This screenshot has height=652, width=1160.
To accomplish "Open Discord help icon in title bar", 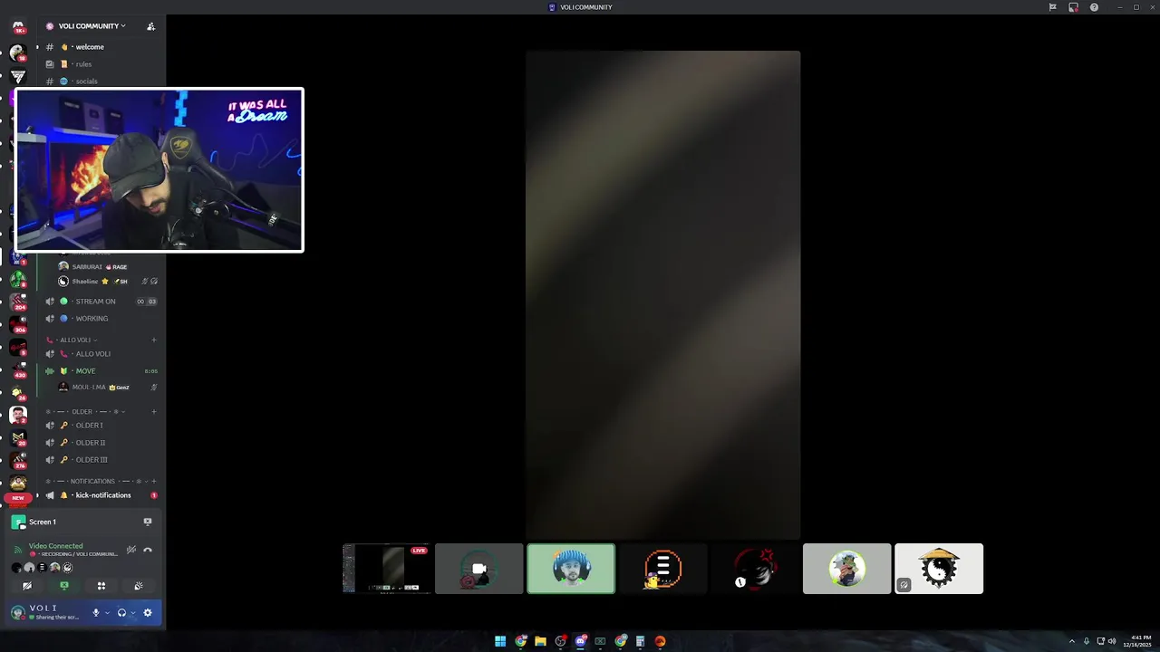I will (x=1094, y=7).
